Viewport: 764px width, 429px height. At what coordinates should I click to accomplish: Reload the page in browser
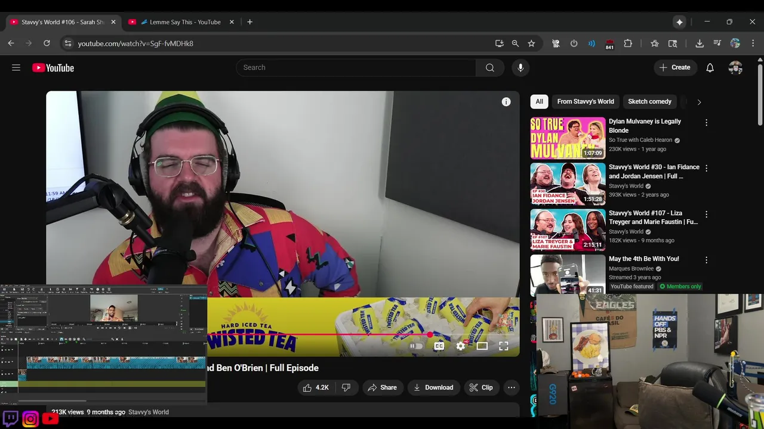47,43
